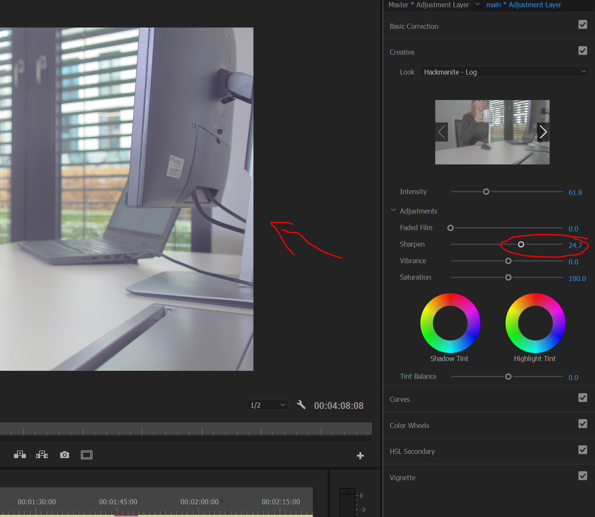
Task: Click the program monitor video frame
Action: (127, 199)
